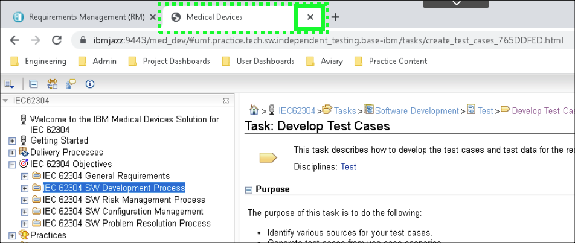The height and width of the screenshot is (243, 575).
Task: Click the collapse all icon in the toolbar
Action: pos(33,84)
